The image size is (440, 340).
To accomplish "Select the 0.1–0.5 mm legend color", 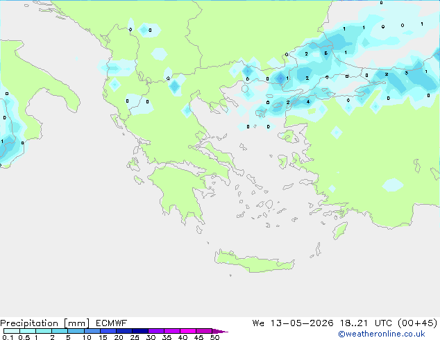I will 12,331.
